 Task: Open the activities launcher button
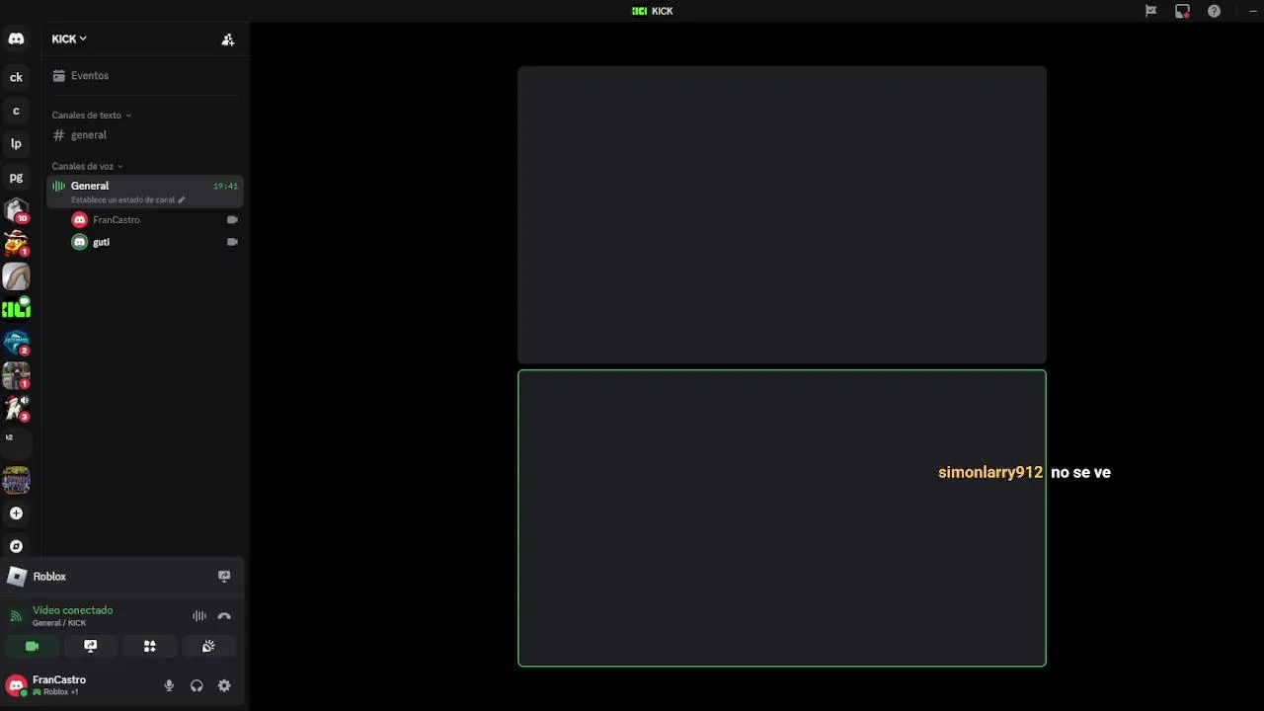(150, 646)
